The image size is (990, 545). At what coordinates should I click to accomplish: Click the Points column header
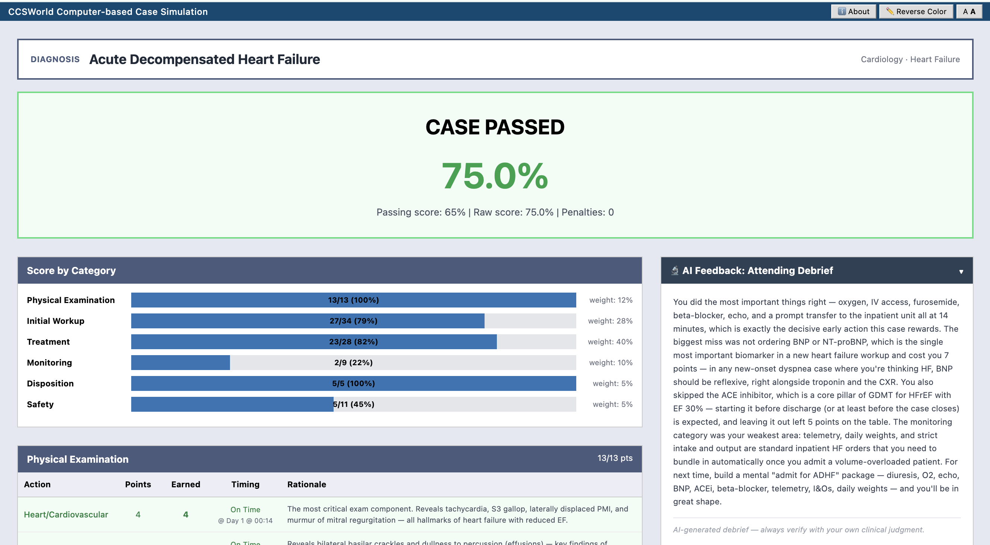click(138, 484)
